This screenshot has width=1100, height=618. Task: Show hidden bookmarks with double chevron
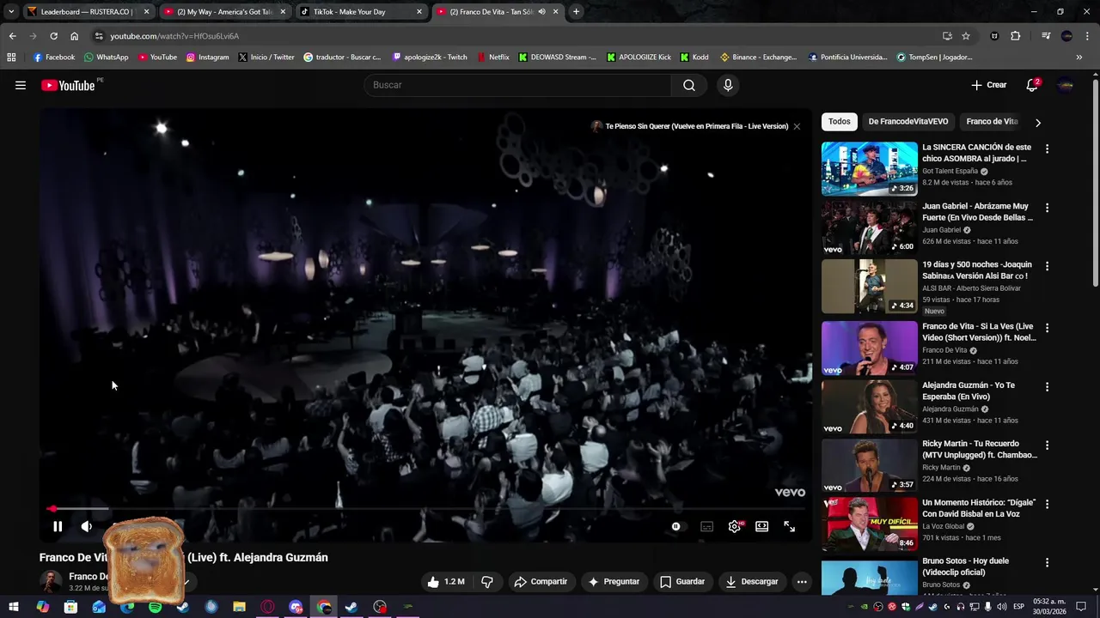tap(1079, 58)
